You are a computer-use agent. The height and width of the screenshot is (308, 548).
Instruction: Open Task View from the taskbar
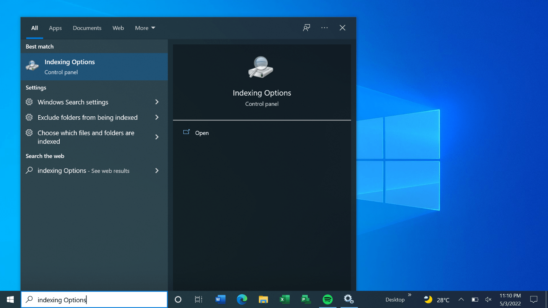[198, 300]
